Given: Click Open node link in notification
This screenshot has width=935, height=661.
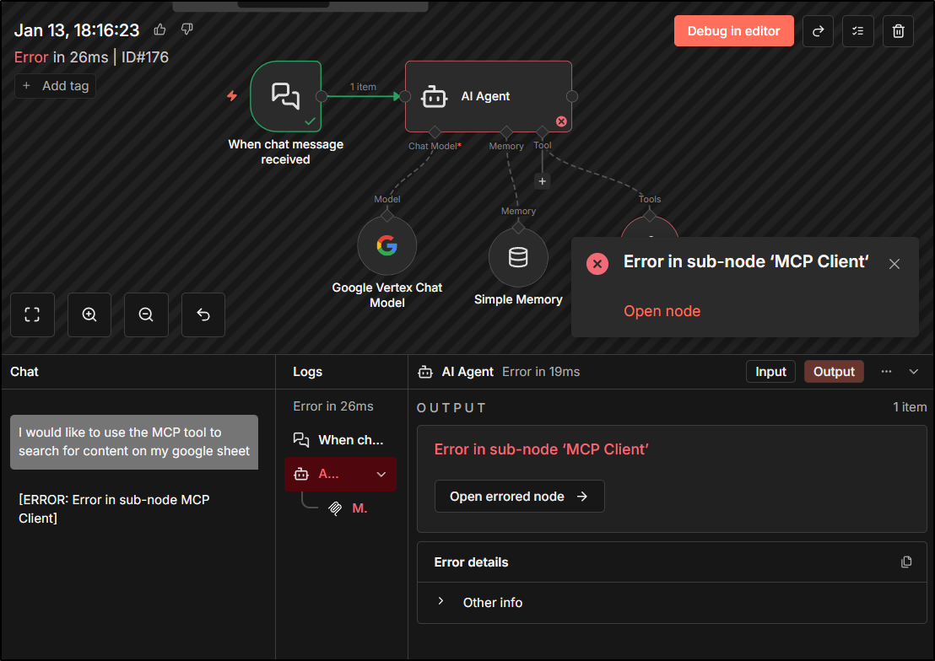Looking at the screenshot, I should point(662,311).
